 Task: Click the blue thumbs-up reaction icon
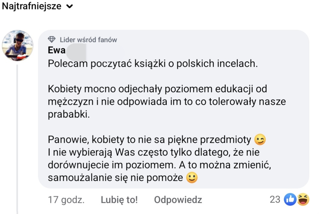(290, 200)
